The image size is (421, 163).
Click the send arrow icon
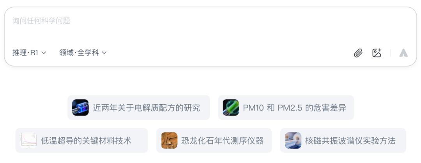pos(403,53)
